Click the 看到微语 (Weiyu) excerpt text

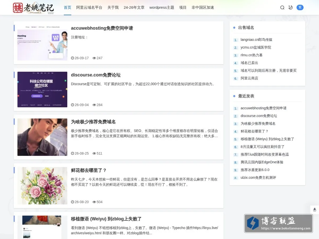144,231
